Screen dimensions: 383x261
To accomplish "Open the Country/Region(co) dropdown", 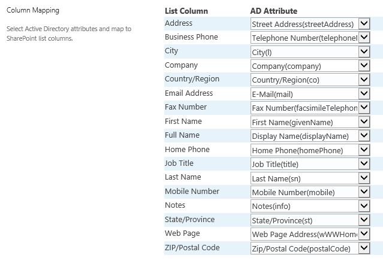I will tap(310, 80).
